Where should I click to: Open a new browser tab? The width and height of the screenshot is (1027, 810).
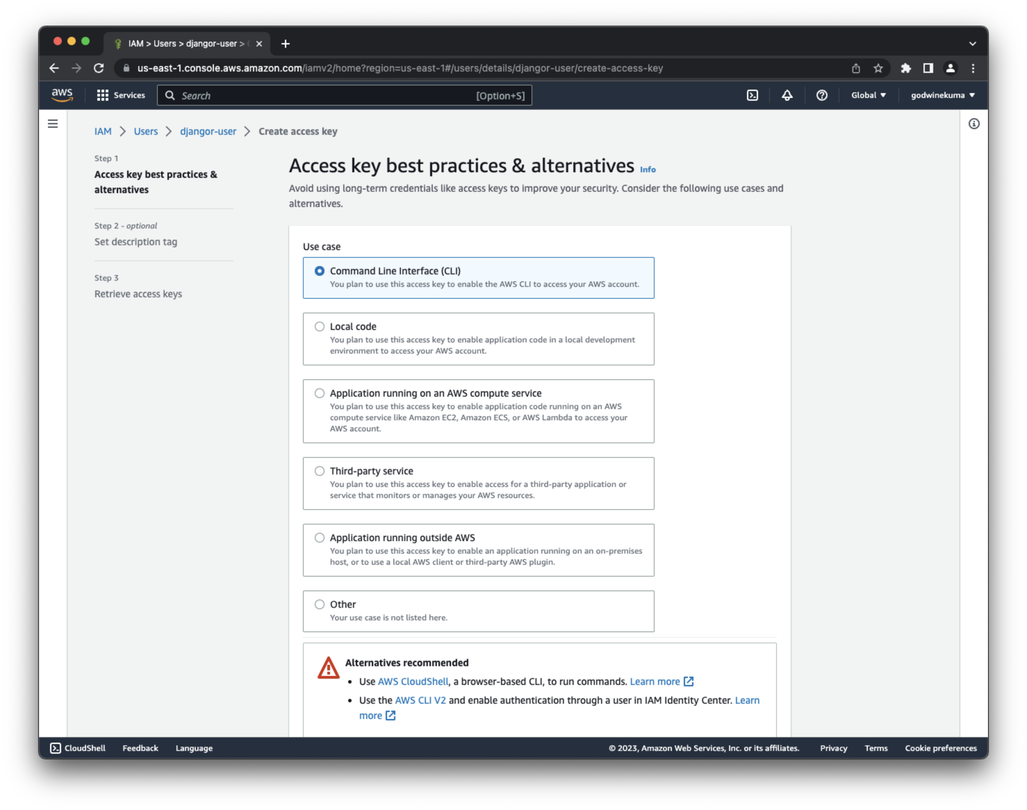point(285,44)
